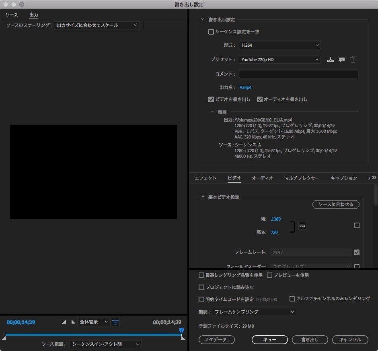Viewport: 378px width, 351px height.
Task: Show more tabs with double-arrow icon
Action: [x=374, y=178]
